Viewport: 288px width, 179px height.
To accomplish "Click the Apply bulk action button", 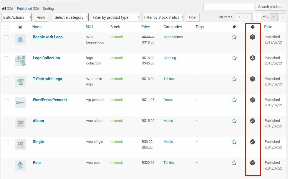I will (x=41, y=17).
